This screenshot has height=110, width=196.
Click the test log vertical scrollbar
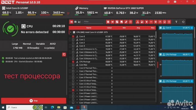point(67,76)
